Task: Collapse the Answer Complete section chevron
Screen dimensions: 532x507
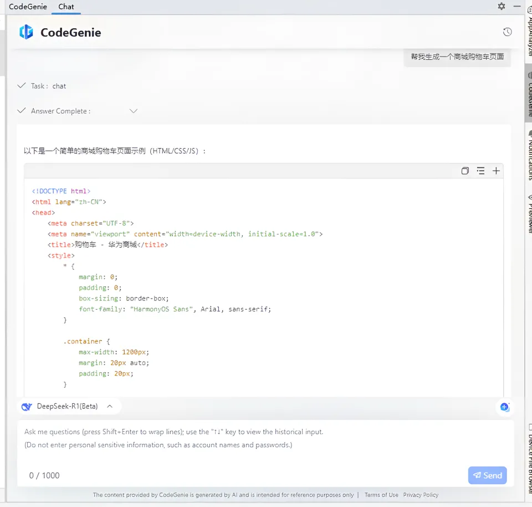Action: [134, 111]
